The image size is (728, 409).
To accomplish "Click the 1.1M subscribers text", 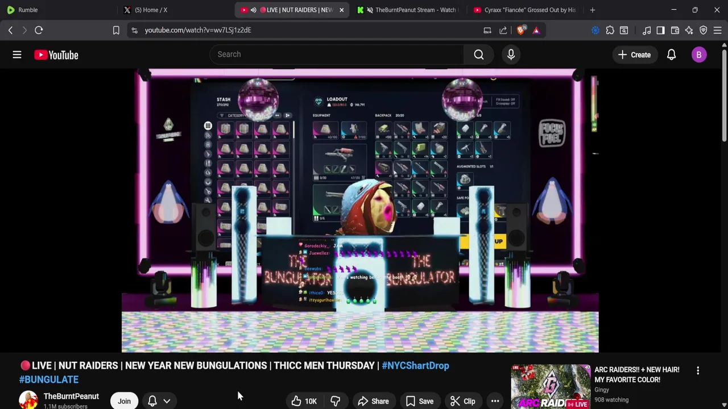I will coord(65,406).
